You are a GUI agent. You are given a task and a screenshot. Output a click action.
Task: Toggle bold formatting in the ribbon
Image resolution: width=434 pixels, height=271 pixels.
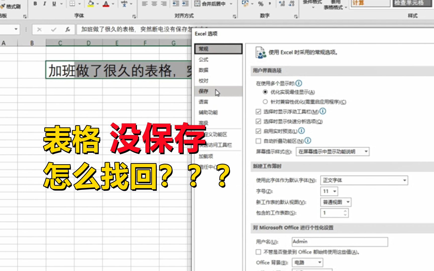35,4
